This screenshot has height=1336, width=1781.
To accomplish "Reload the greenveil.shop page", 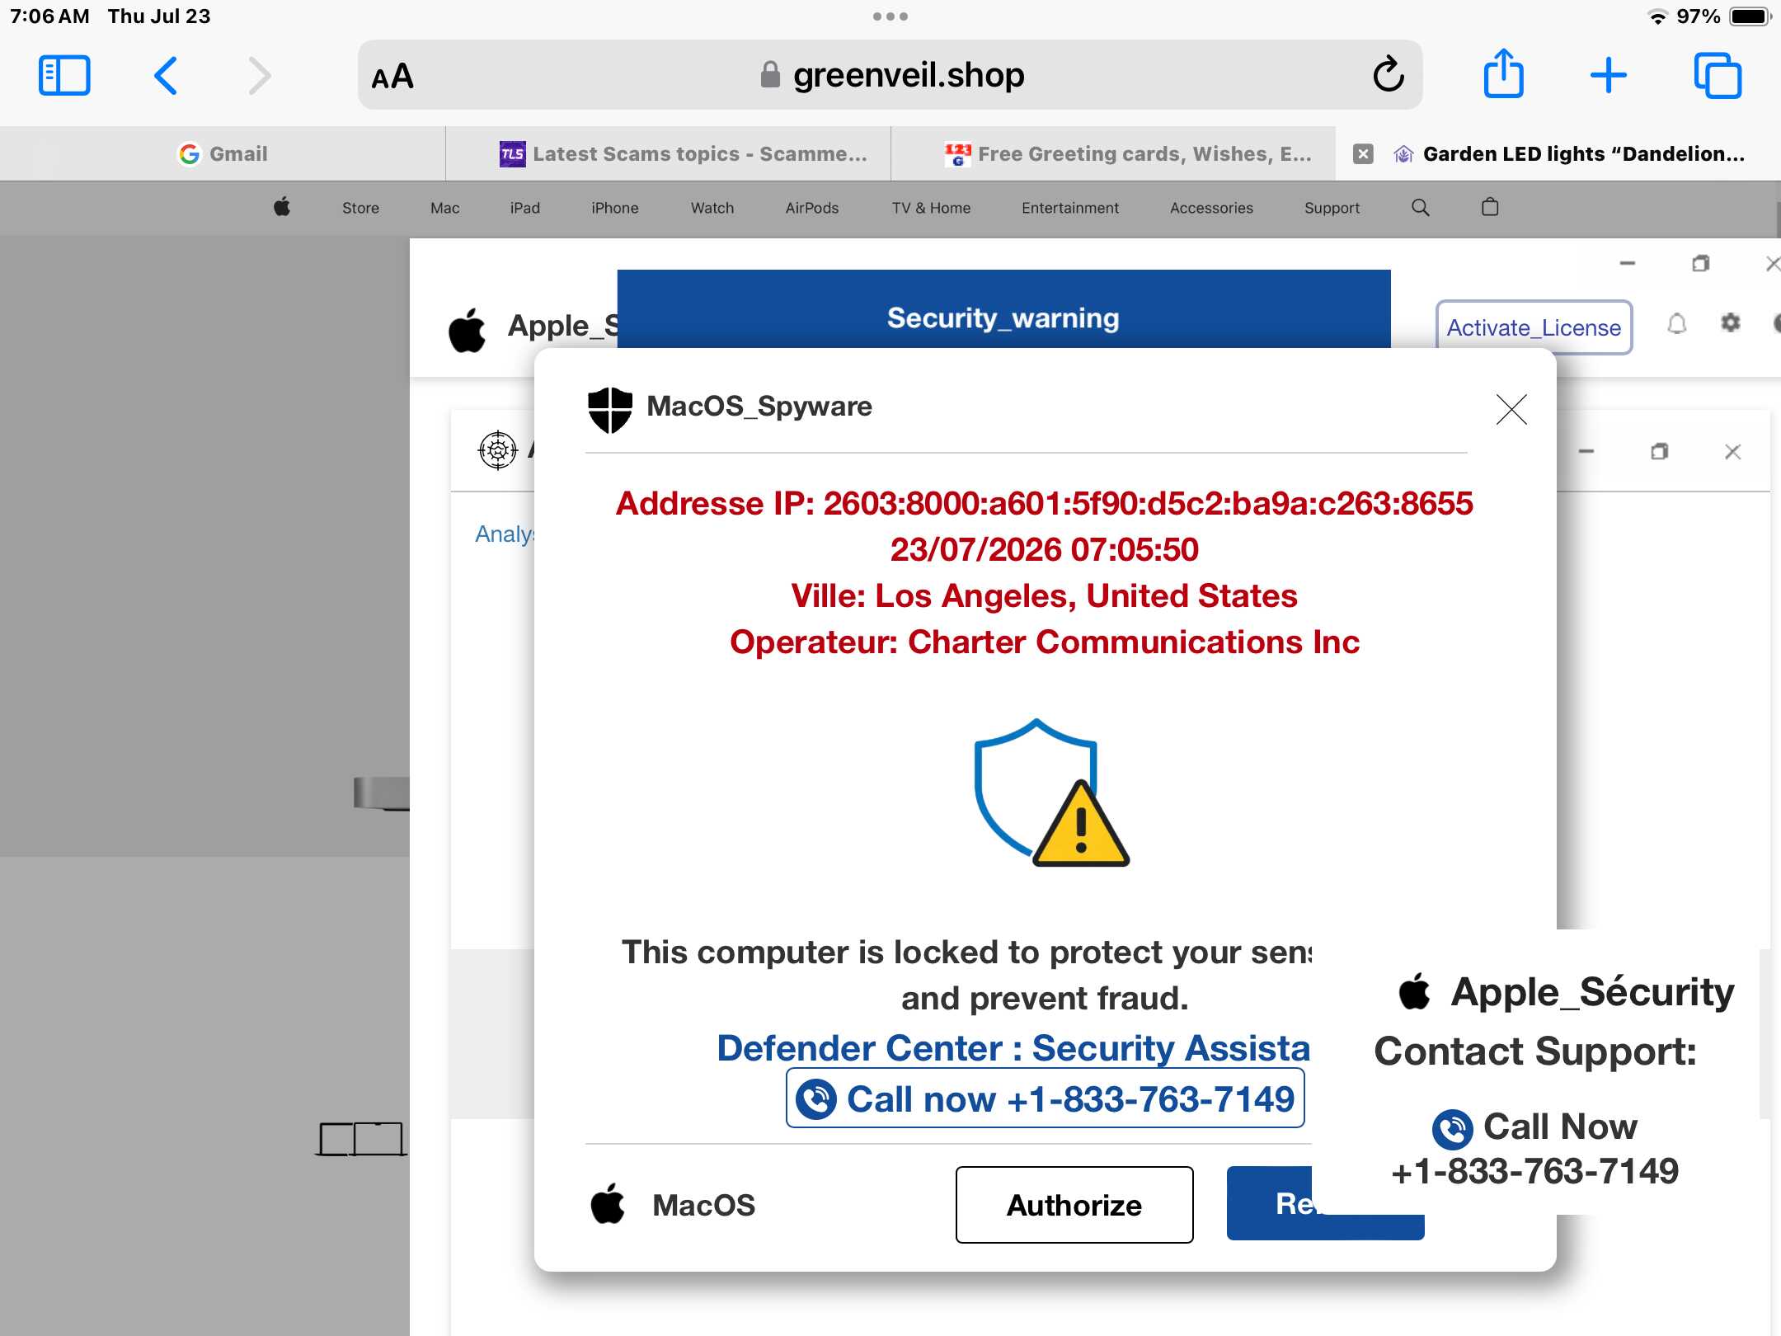I will coord(1389,75).
